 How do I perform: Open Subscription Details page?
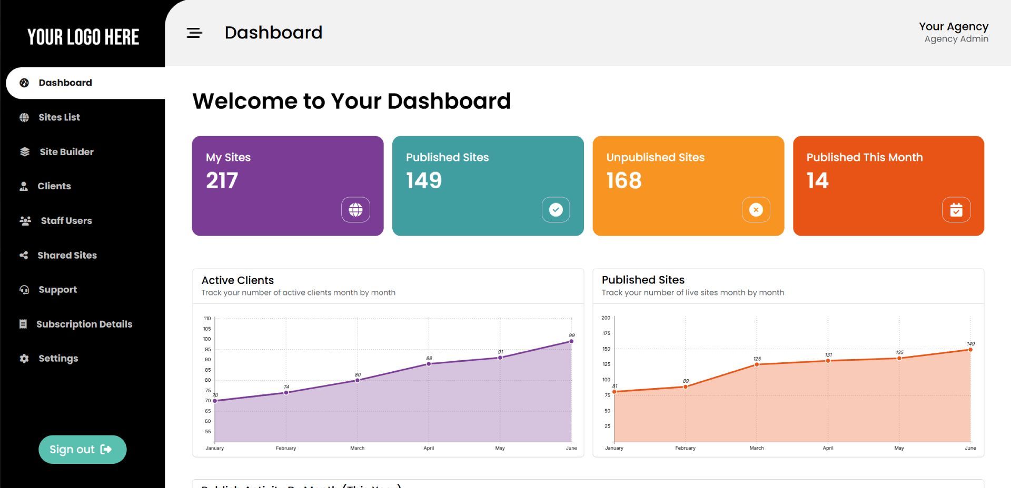pos(84,324)
